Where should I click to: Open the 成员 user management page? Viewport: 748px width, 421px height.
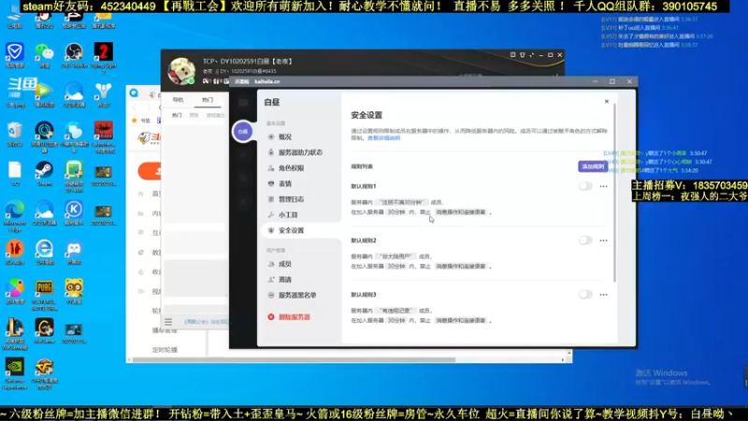(x=285, y=264)
